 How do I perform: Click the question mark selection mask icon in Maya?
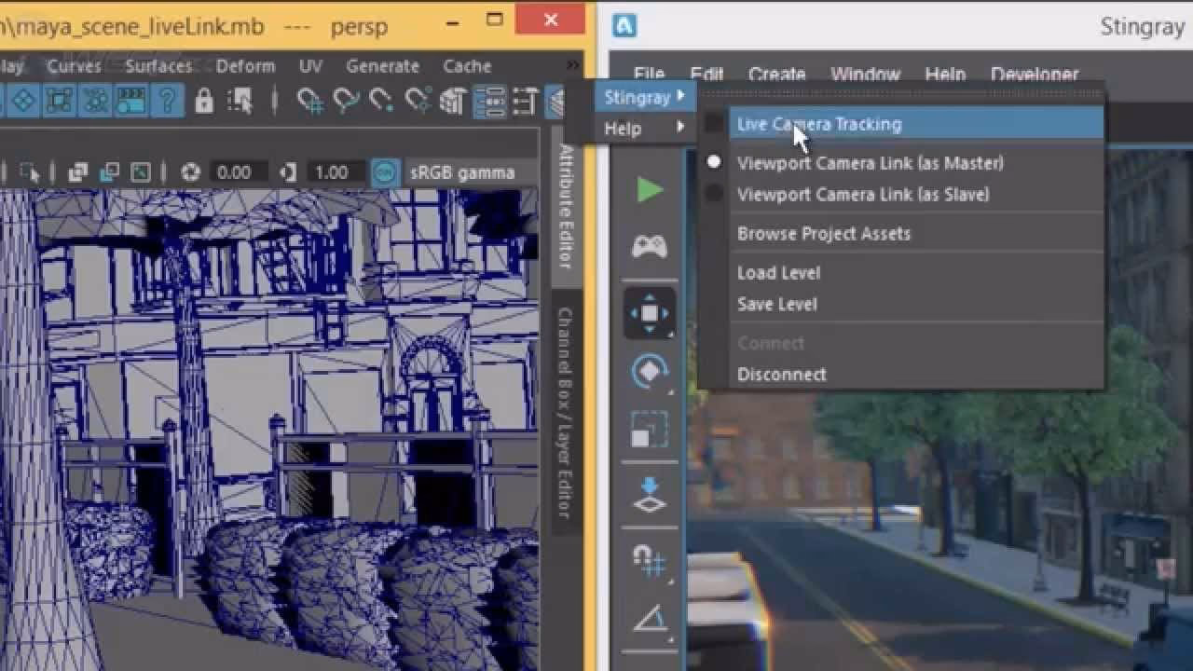167,100
